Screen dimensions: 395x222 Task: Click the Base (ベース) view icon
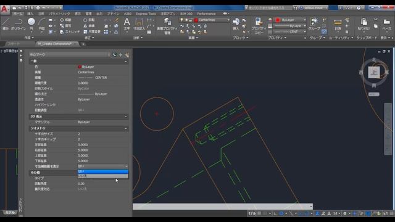click(x=387, y=24)
